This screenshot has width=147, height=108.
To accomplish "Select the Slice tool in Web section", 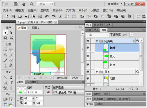I will click(11, 99).
